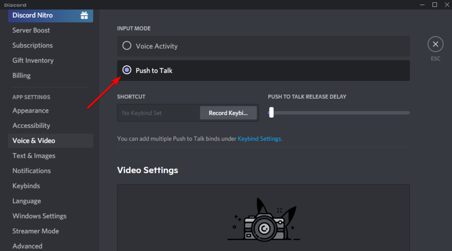Click the Nitro gift box icon
The width and height of the screenshot is (452, 251).
tap(84, 15)
